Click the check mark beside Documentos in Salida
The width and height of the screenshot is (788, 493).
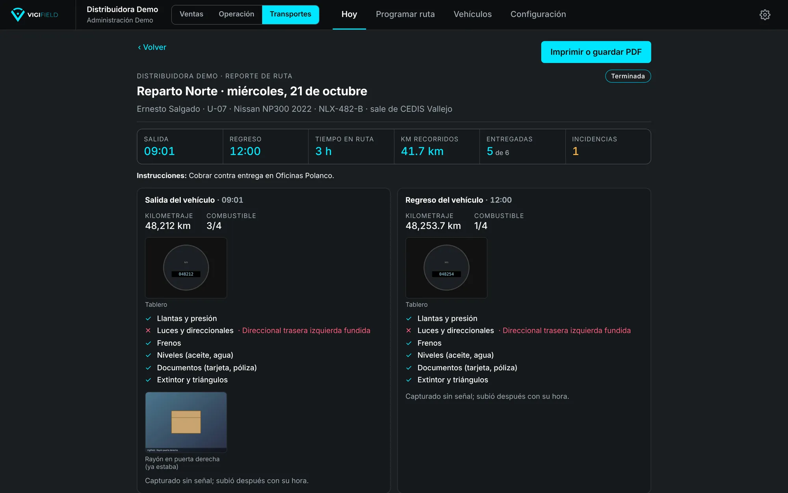pos(148,368)
